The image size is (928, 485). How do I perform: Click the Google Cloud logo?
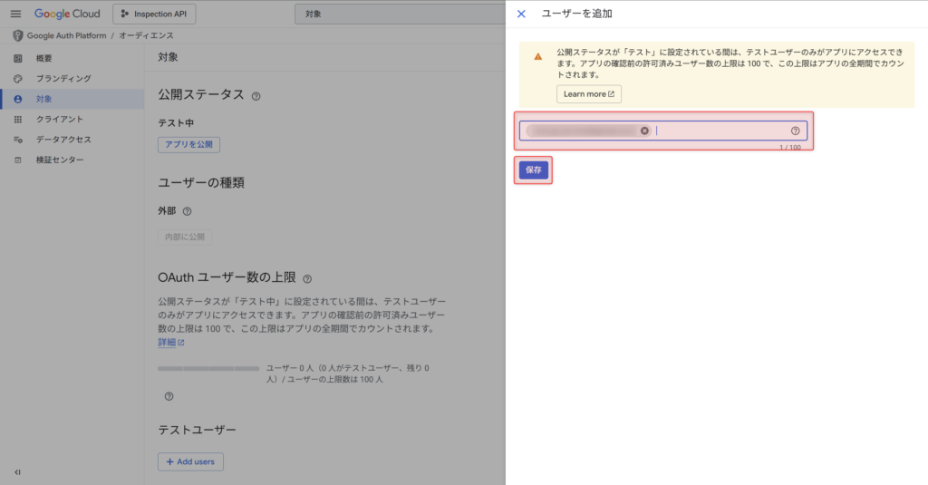pos(68,15)
